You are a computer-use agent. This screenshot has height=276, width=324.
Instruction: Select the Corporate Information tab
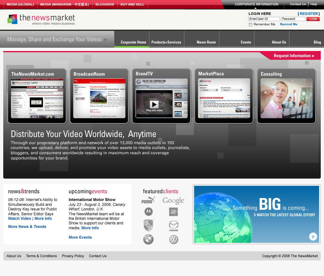256,4
